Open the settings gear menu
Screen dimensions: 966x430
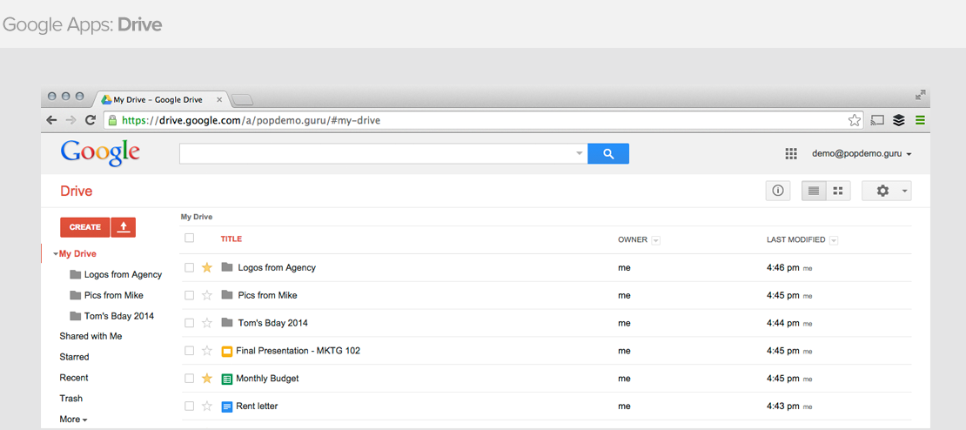tap(886, 191)
